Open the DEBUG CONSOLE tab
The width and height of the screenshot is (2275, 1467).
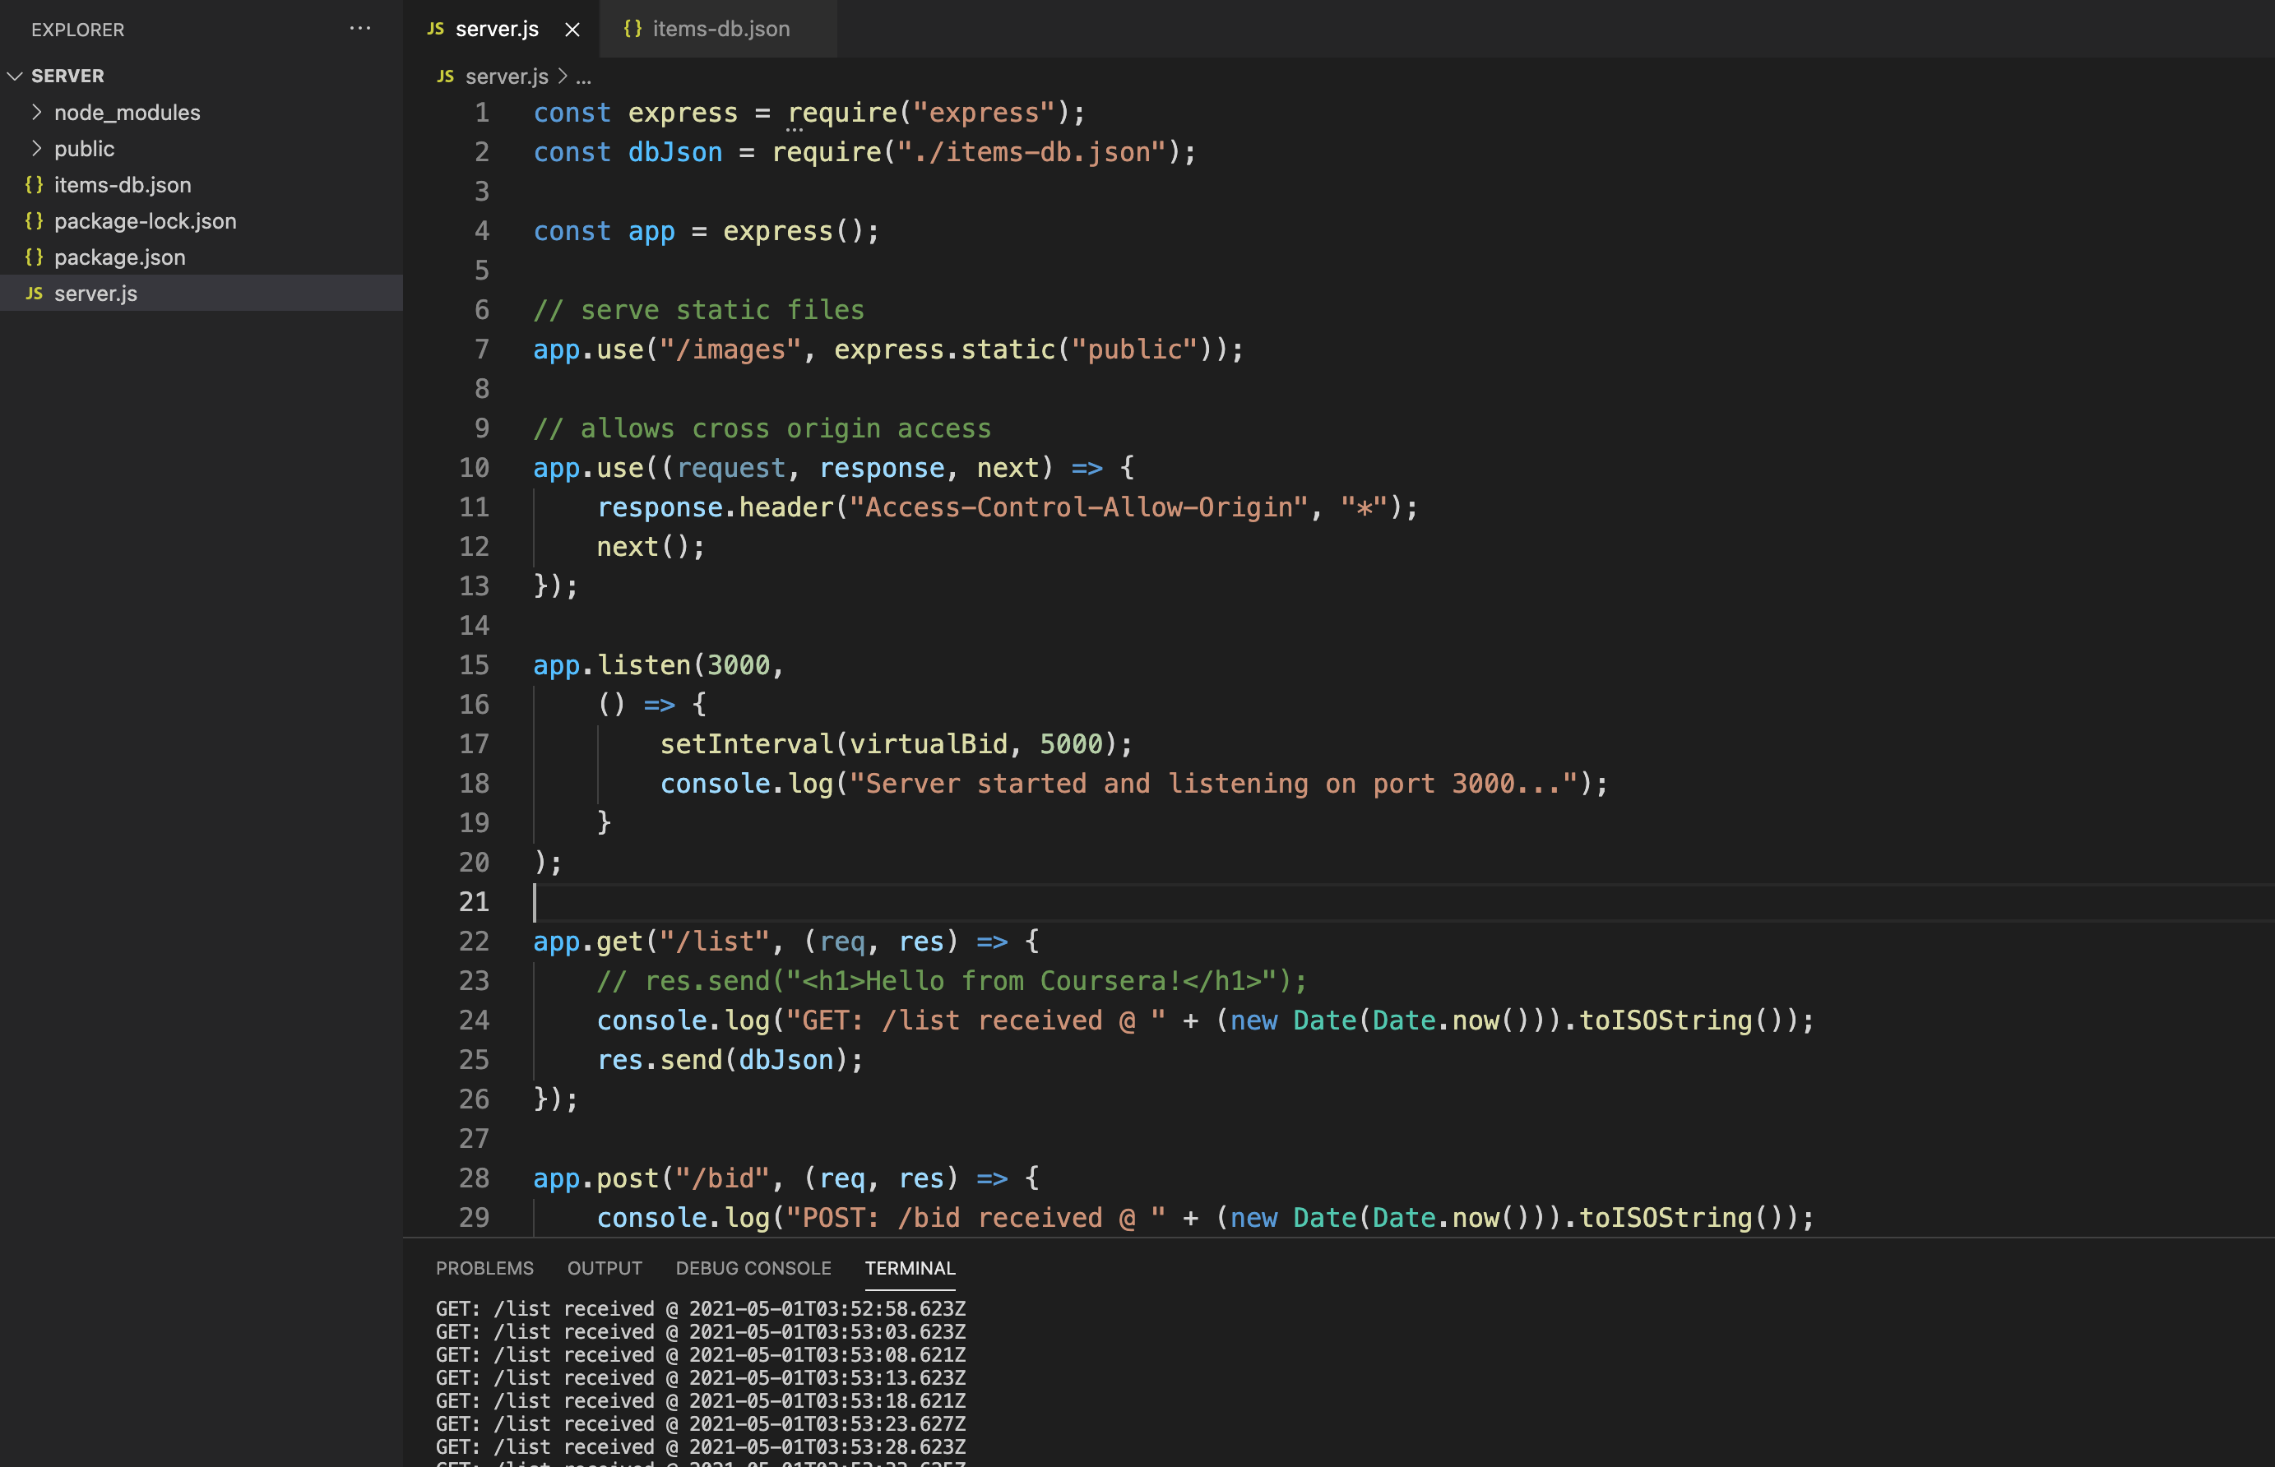(x=753, y=1268)
